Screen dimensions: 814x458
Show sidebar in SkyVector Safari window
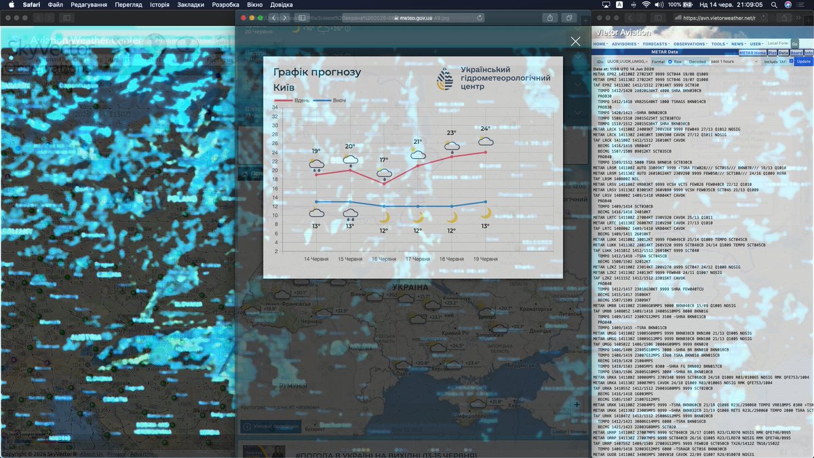[x=66, y=18]
